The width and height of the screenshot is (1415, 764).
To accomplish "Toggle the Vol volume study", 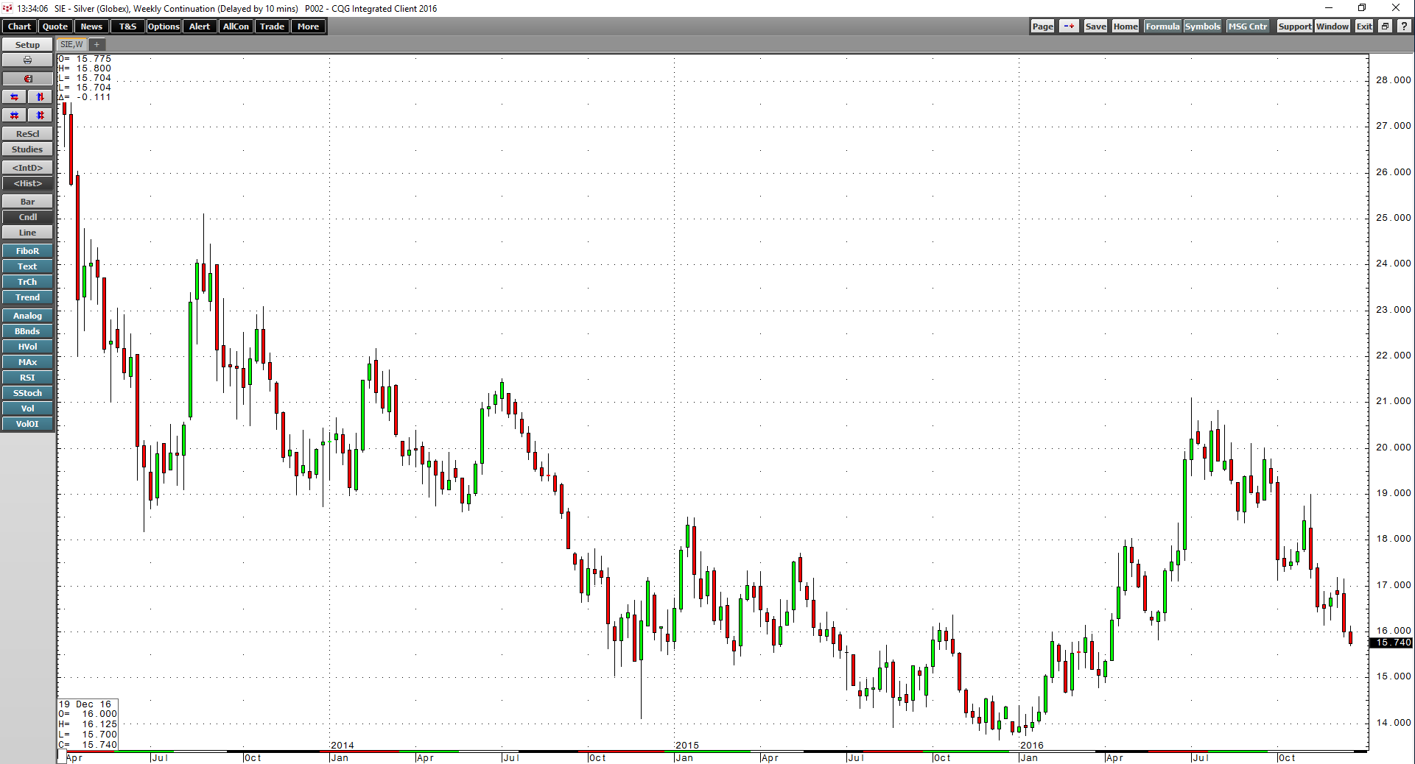I will (27, 408).
